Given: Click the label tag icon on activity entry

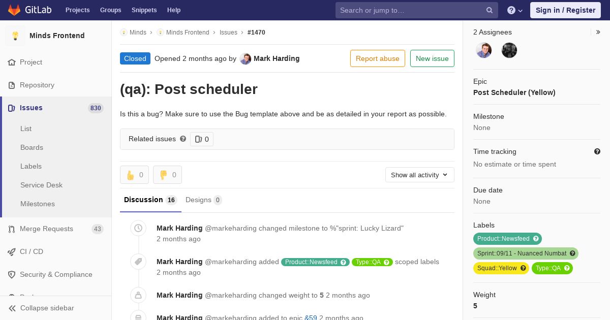Looking at the screenshot, I should pyautogui.click(x=138, y=262).
